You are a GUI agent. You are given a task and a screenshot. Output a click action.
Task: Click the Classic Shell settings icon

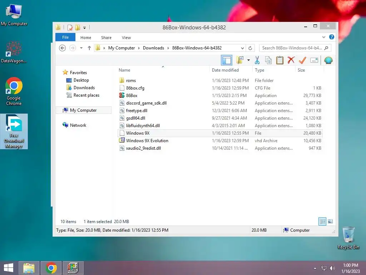coord(328,60)
